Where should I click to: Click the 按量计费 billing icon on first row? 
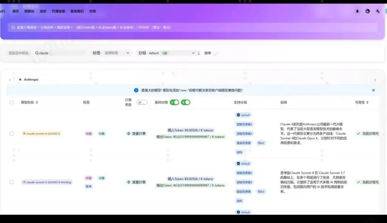point(129,133)
